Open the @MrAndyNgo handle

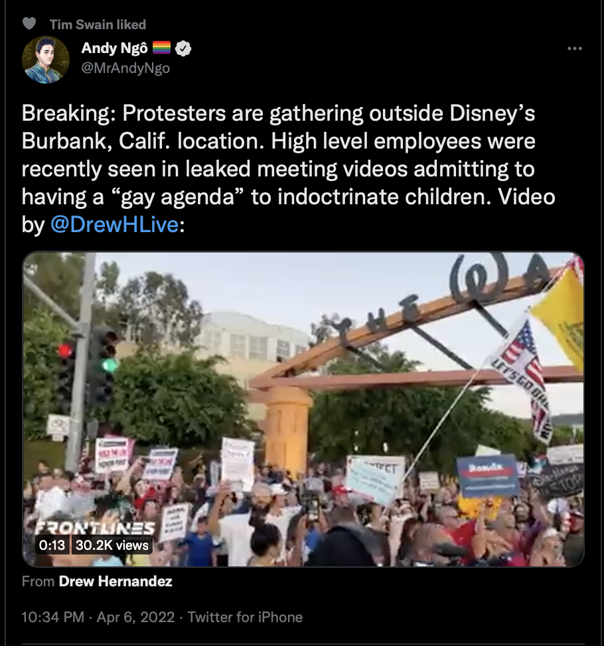coord(125,68)
